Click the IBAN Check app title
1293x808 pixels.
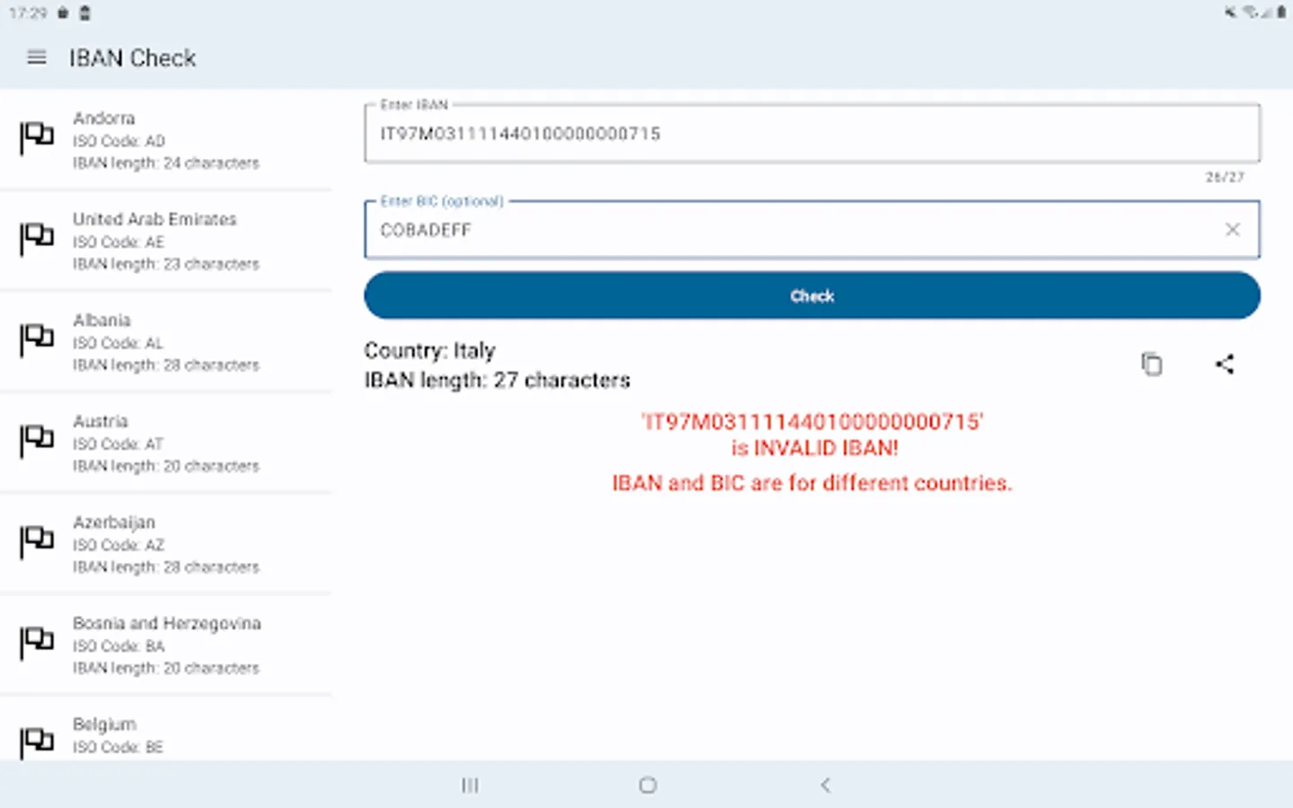pyautogui.click(x=133, y=58)
